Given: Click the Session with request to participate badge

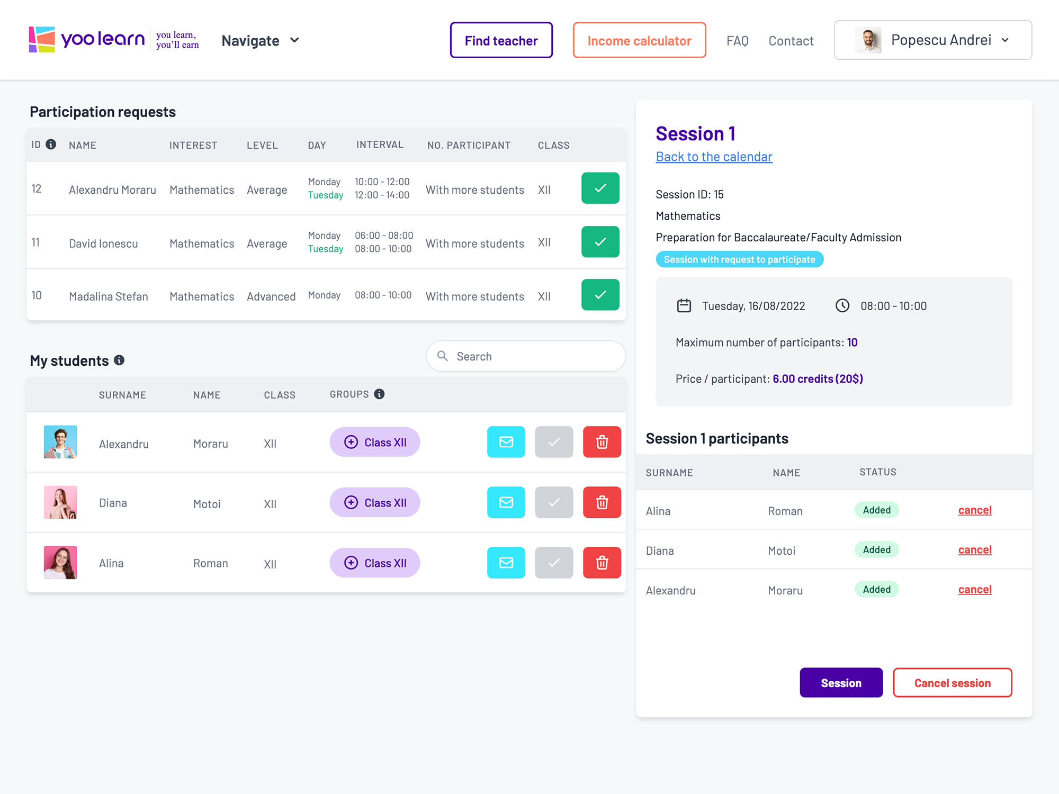Looking at the screenshot, I should coord(739,259).
